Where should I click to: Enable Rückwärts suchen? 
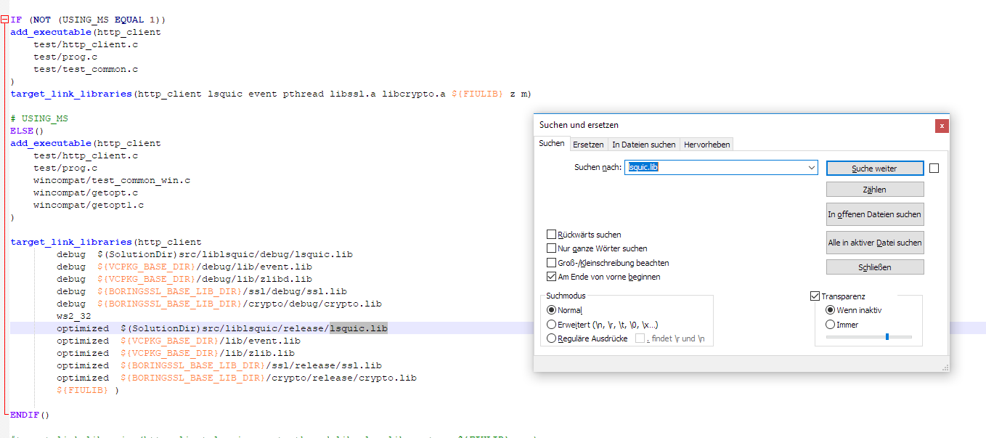click(550, 234)
